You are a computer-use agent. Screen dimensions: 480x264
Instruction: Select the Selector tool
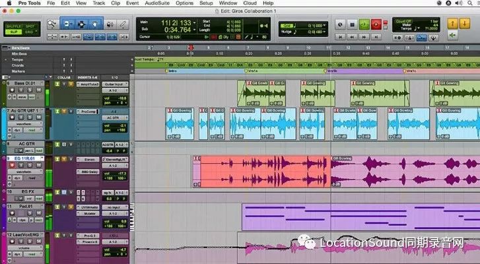81,24
